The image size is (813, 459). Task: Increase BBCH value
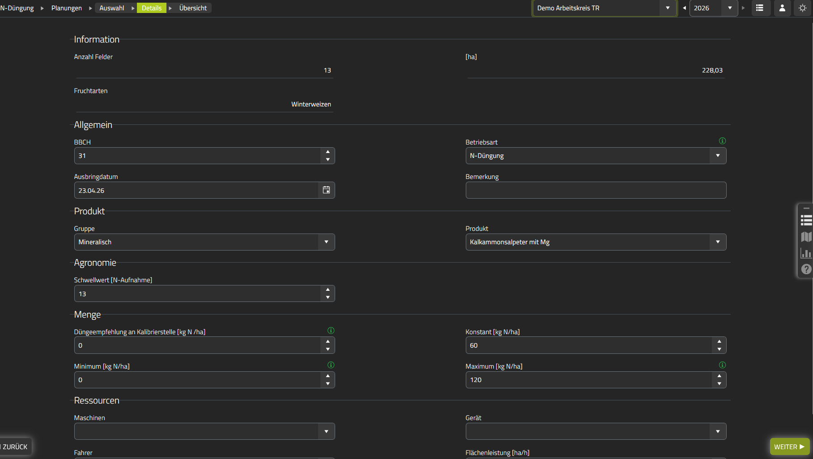[x=328, y=152]
